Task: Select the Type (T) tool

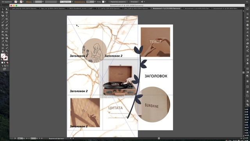Action: (x=7, y=16)
